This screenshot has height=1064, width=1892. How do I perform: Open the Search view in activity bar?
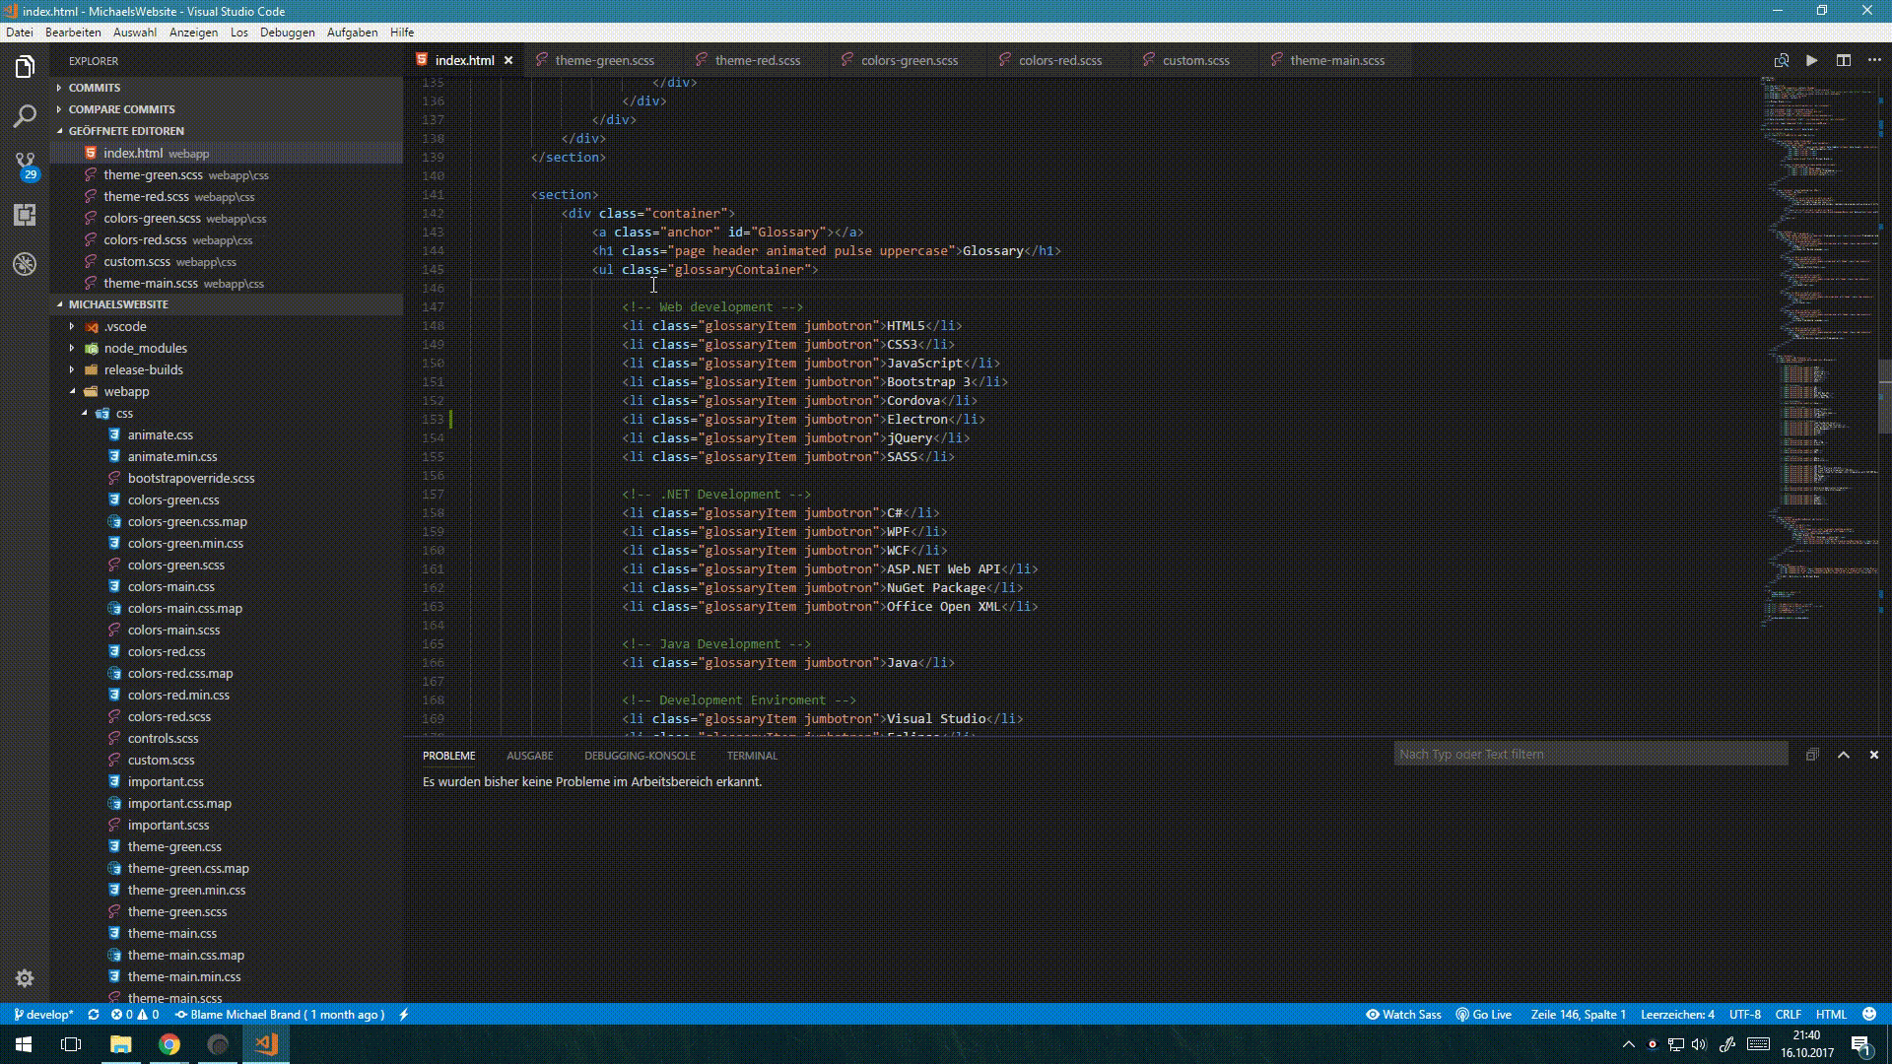click(25, 116)
